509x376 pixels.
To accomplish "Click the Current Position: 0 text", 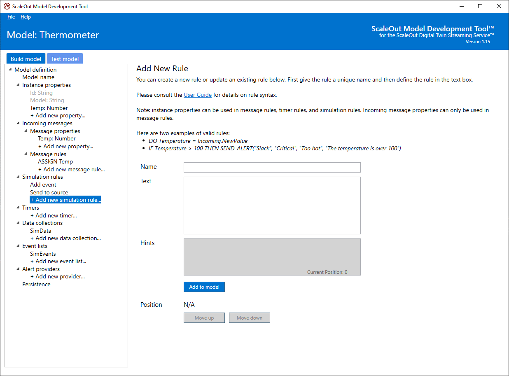I will [327, 272].
